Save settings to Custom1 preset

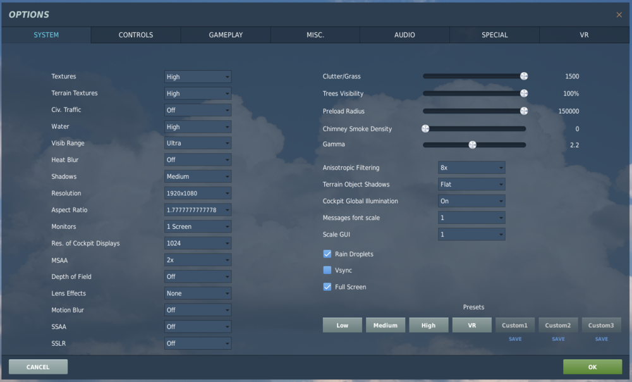(514, 339)
